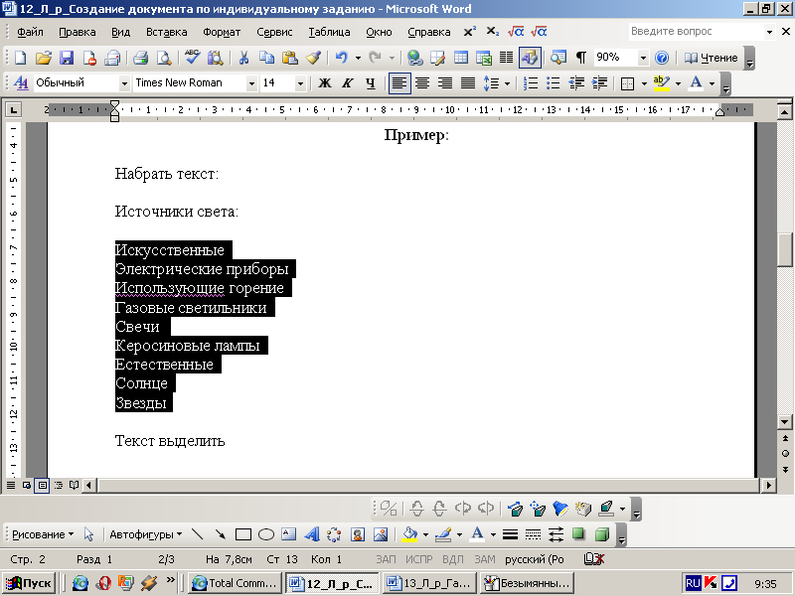795x596 pixels.
Task: Open the Таблица menu
Action: 329,32
